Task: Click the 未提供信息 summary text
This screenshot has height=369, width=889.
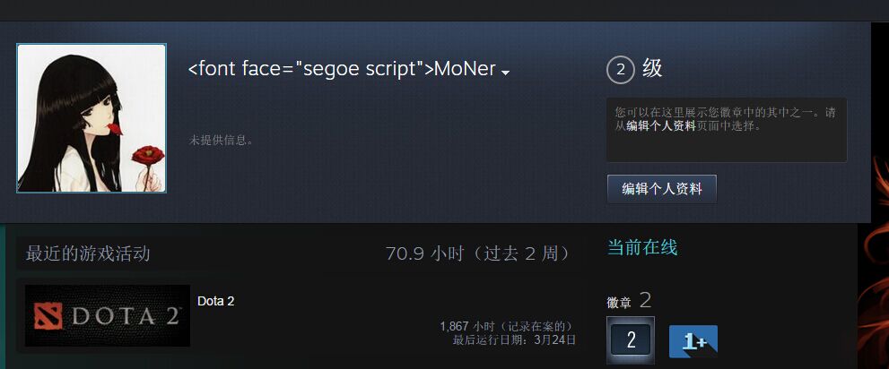Action: tap(221, 140)
